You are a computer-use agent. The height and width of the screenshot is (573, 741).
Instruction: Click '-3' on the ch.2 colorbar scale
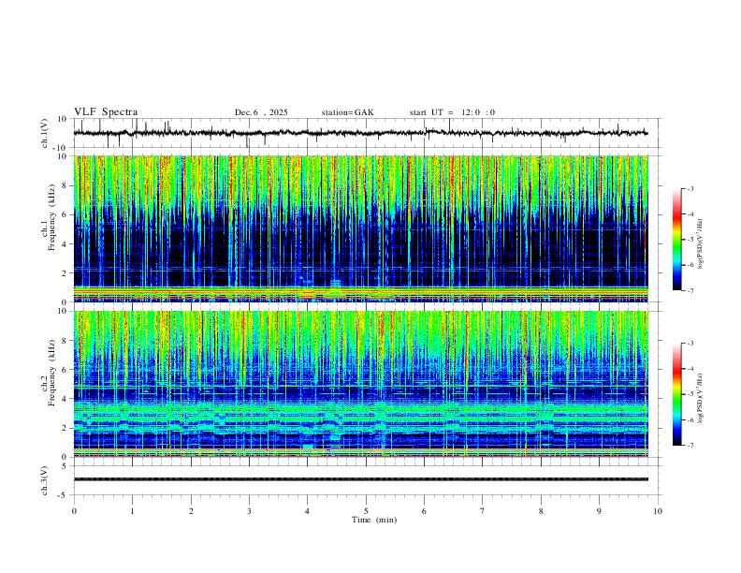[x=690, y=344]
